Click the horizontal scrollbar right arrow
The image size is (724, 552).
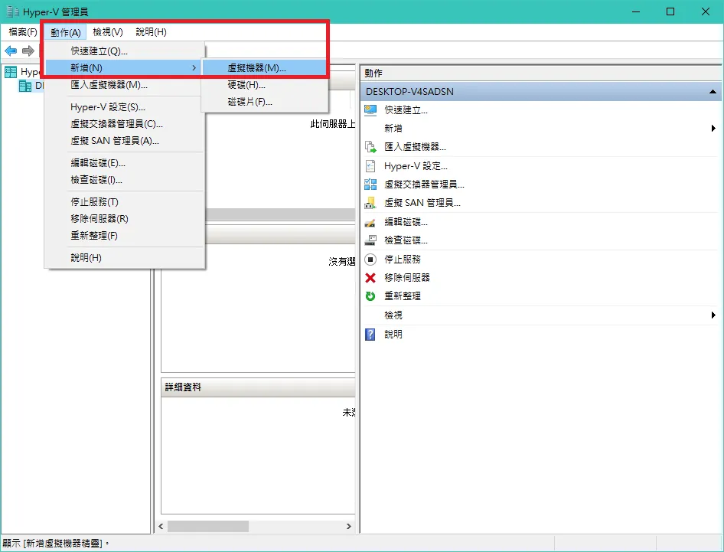tap(349, 526)
